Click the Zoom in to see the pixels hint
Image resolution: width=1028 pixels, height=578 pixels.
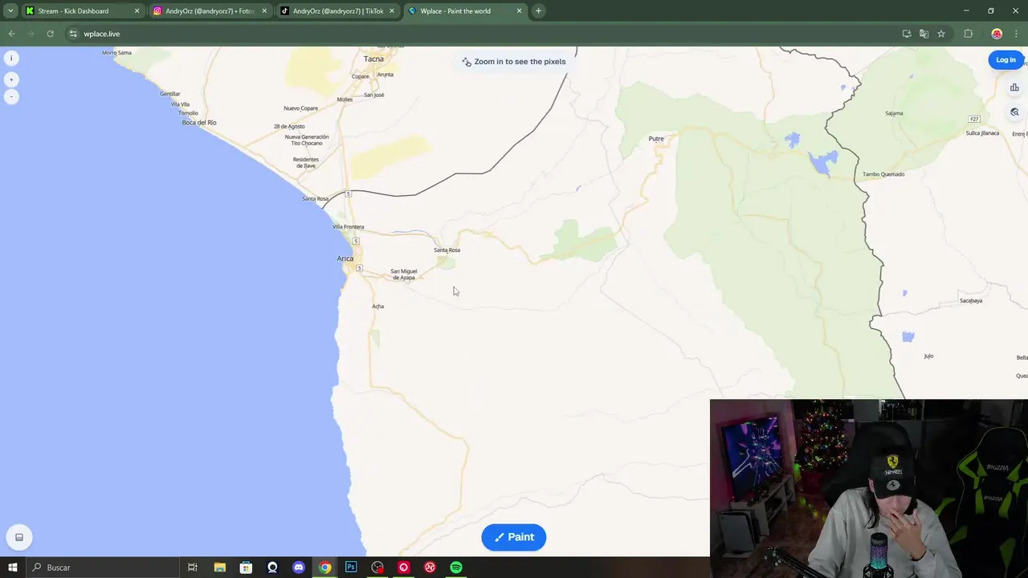point(514,62)
